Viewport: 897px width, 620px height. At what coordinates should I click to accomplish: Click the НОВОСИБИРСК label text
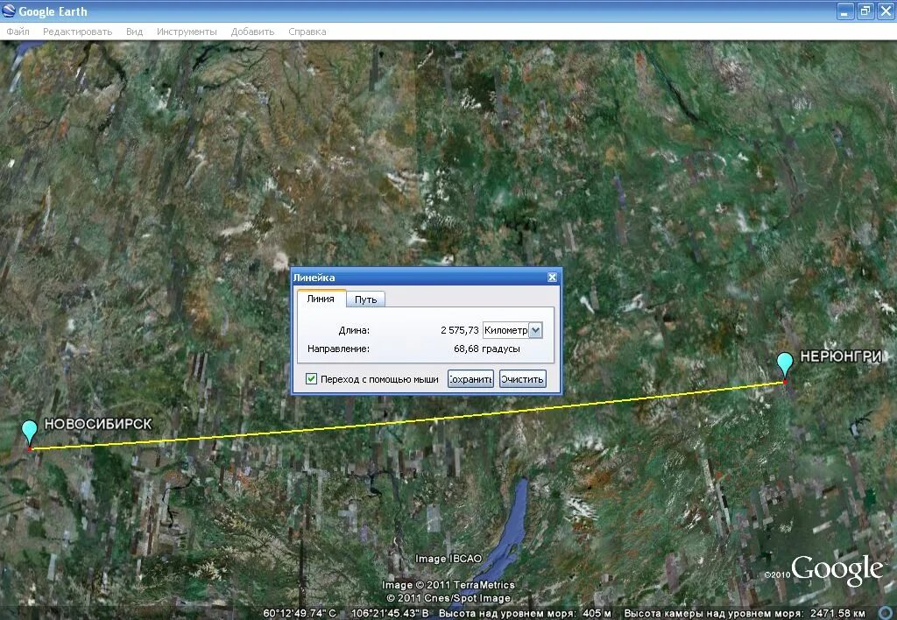[98, 424]
